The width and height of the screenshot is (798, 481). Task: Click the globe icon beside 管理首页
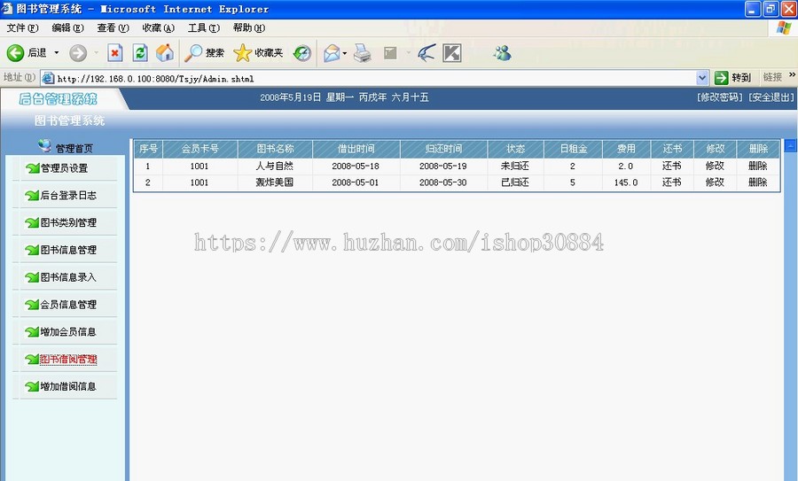pos(45,146)
